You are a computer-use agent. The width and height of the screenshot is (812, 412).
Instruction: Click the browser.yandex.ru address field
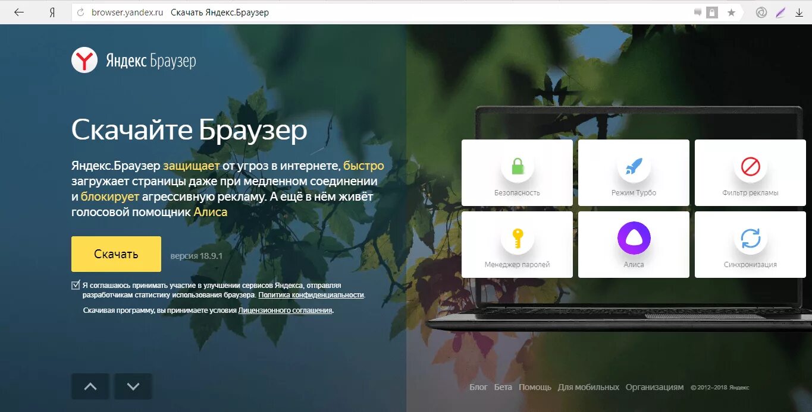[x=127, y=12]
